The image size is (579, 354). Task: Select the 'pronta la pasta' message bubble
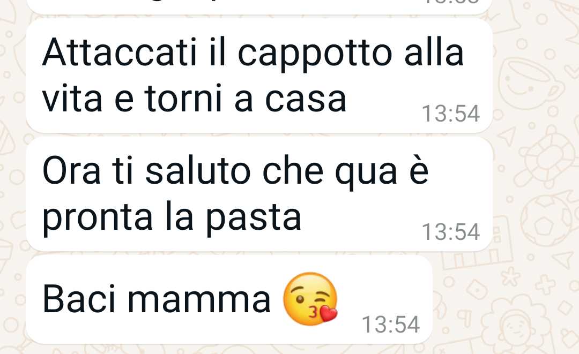click(x=259, y=194)
